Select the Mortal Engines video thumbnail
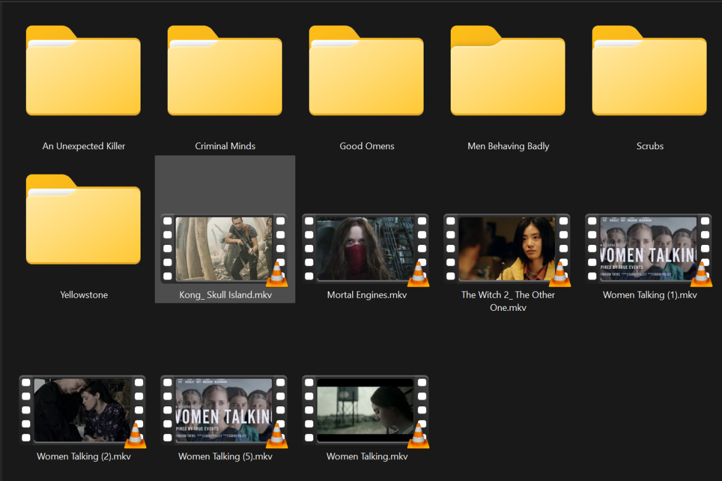Image resolution: width=722 pixels, height=481 pixels. [x=365, y=249]
